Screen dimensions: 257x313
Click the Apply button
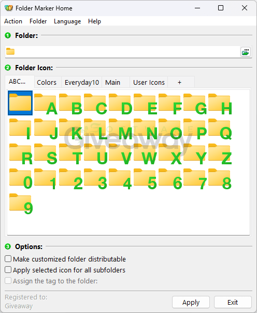coord(191,302)
